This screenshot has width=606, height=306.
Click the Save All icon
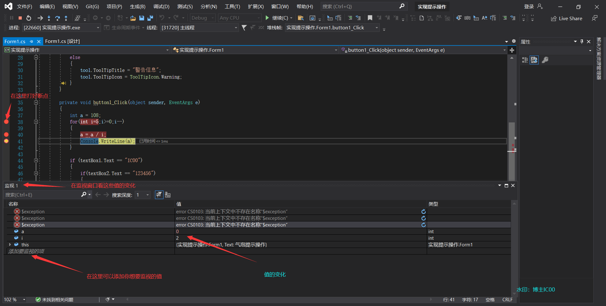coord(150,18)
